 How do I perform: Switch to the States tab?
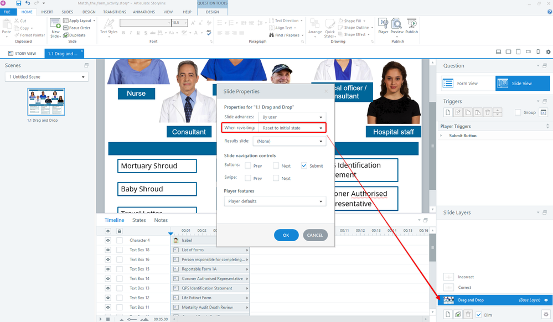pos(139,220)
